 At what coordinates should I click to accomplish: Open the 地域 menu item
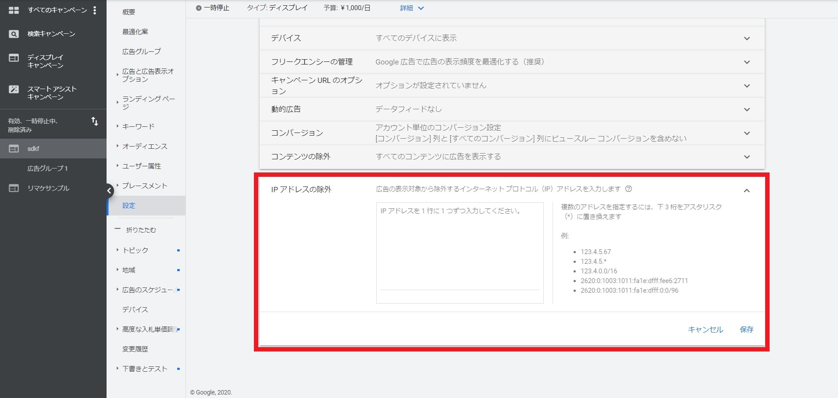click(128, 270)
